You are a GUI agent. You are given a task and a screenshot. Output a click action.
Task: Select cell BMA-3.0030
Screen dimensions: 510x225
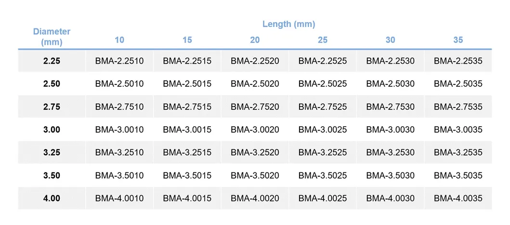pos(390,130)
